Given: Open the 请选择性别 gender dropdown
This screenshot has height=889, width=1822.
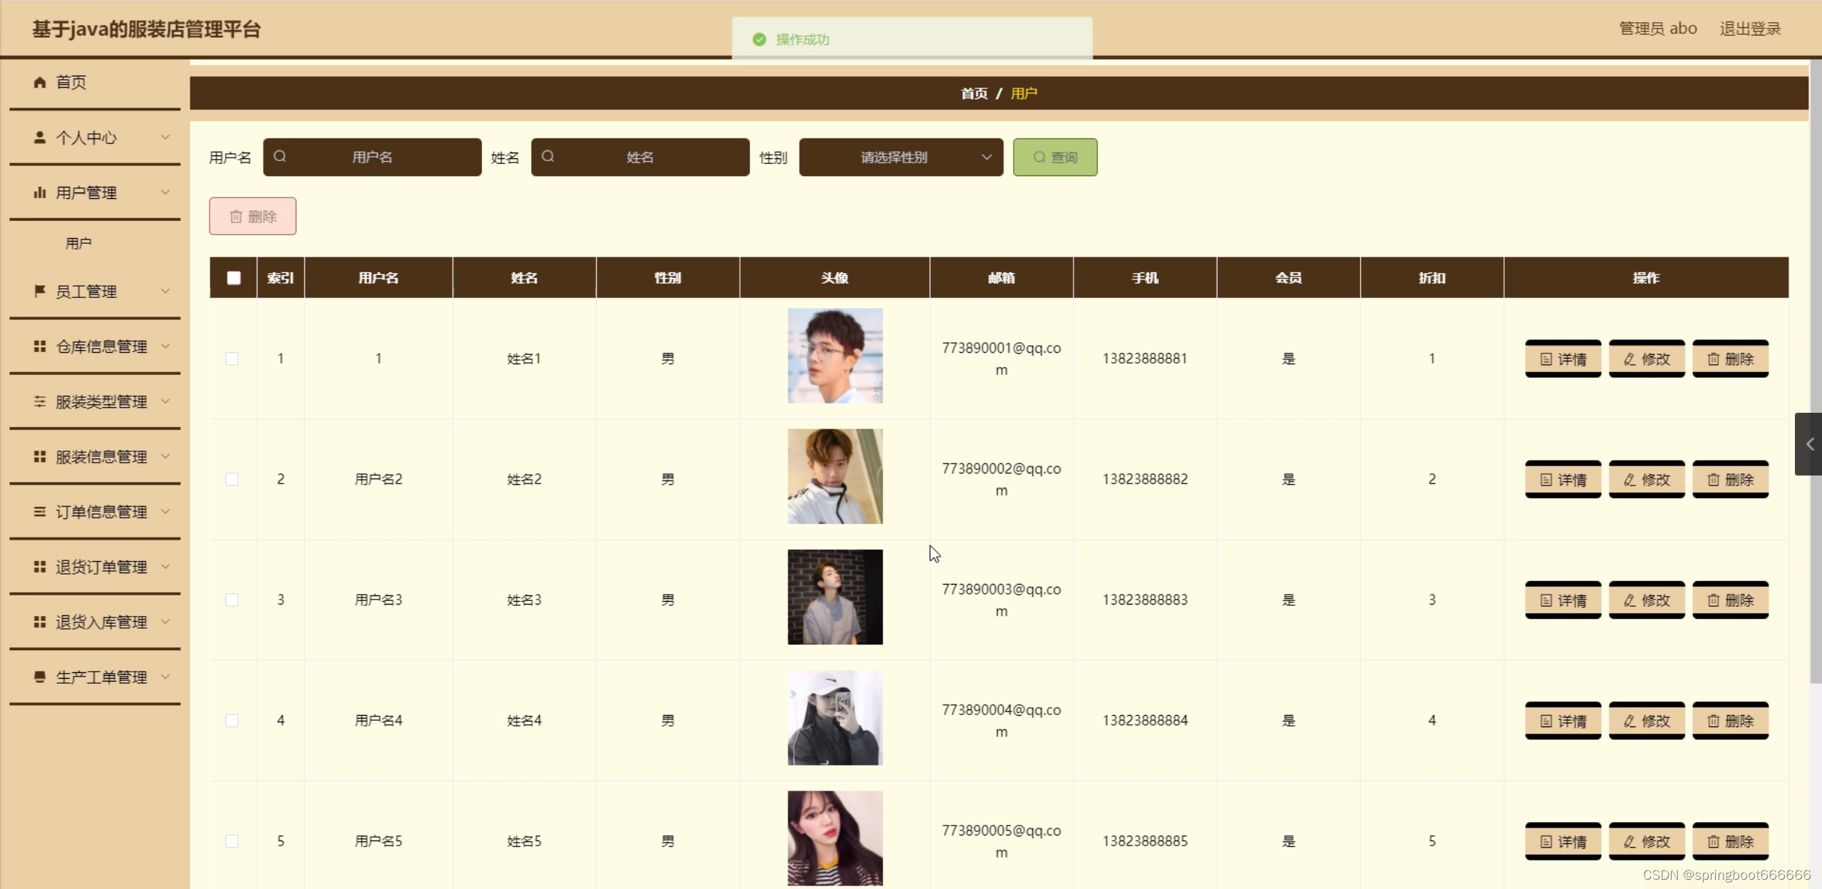Looking at the screenshot, I should (x=900, y=157).
